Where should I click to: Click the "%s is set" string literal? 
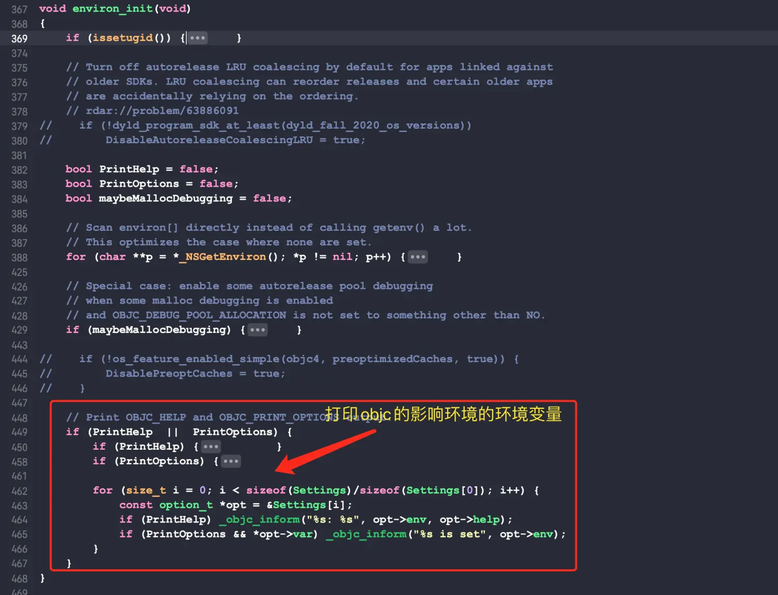click(450, 534)
